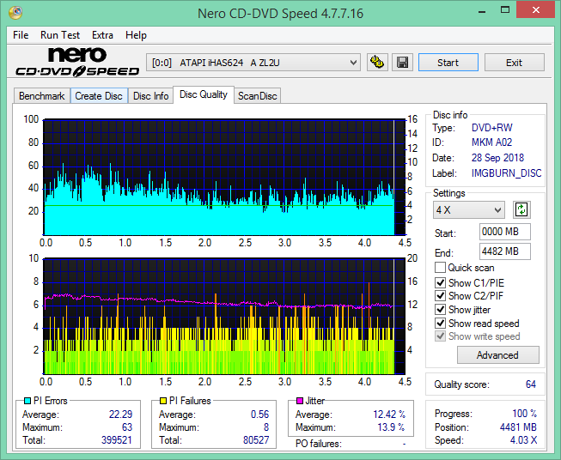Click the Speed value 4.03 X

coord(523,439)
